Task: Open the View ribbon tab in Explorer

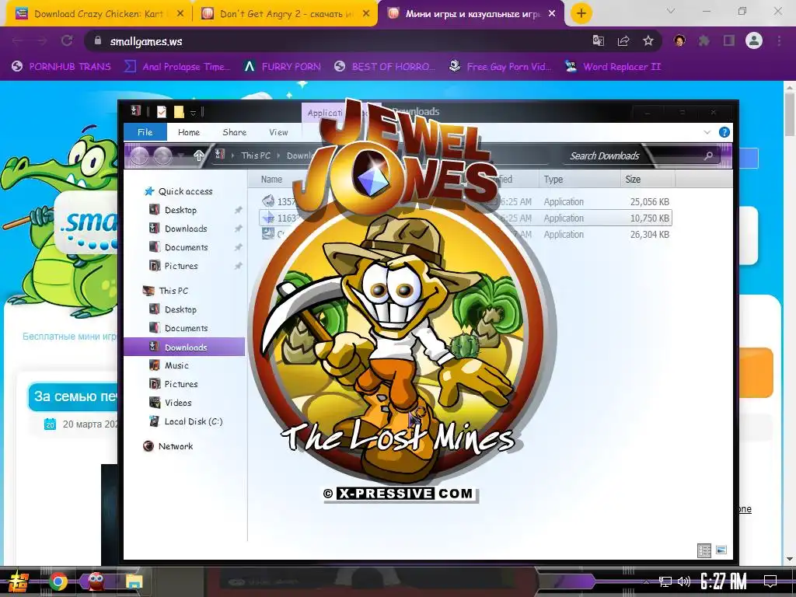Action: [279, 132]
